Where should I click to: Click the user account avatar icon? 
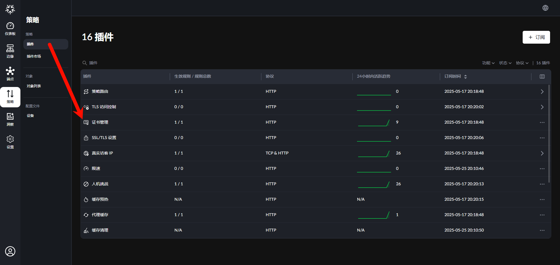click(10, 251)
